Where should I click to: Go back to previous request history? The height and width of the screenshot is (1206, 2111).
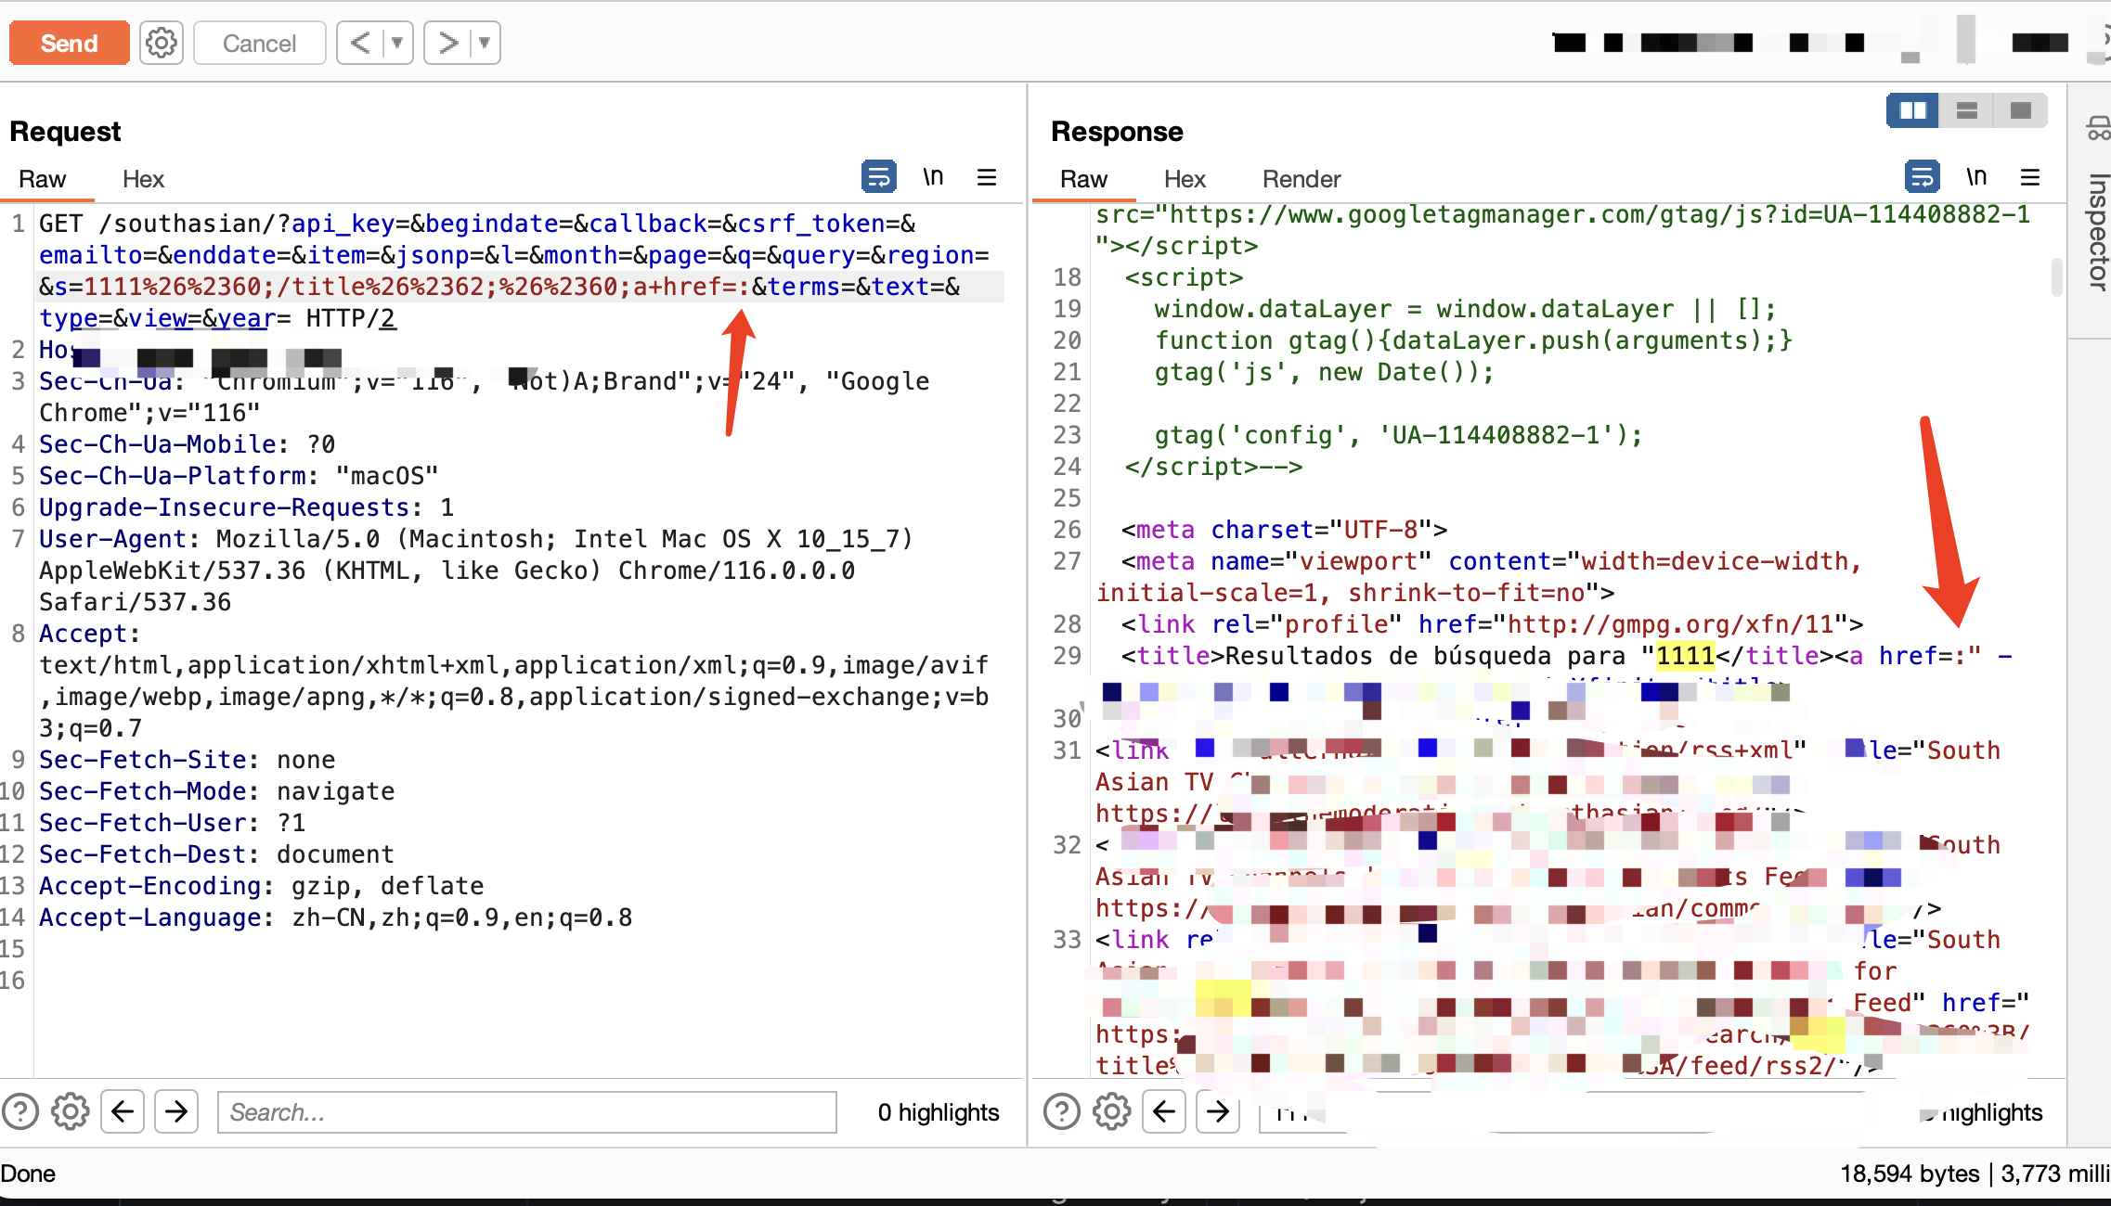tap(361, 43)
